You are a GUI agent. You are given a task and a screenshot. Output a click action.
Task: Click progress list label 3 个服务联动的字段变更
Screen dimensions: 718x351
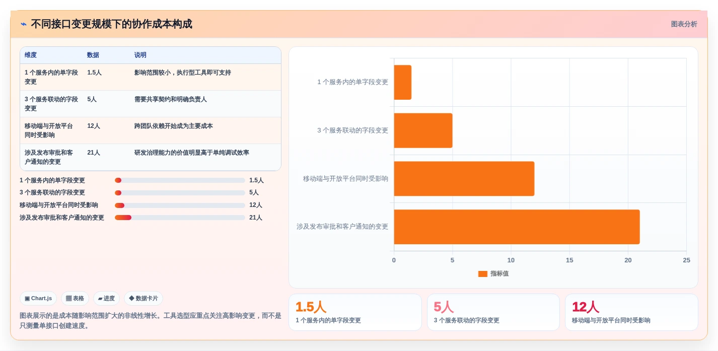[x=52, y=193]
